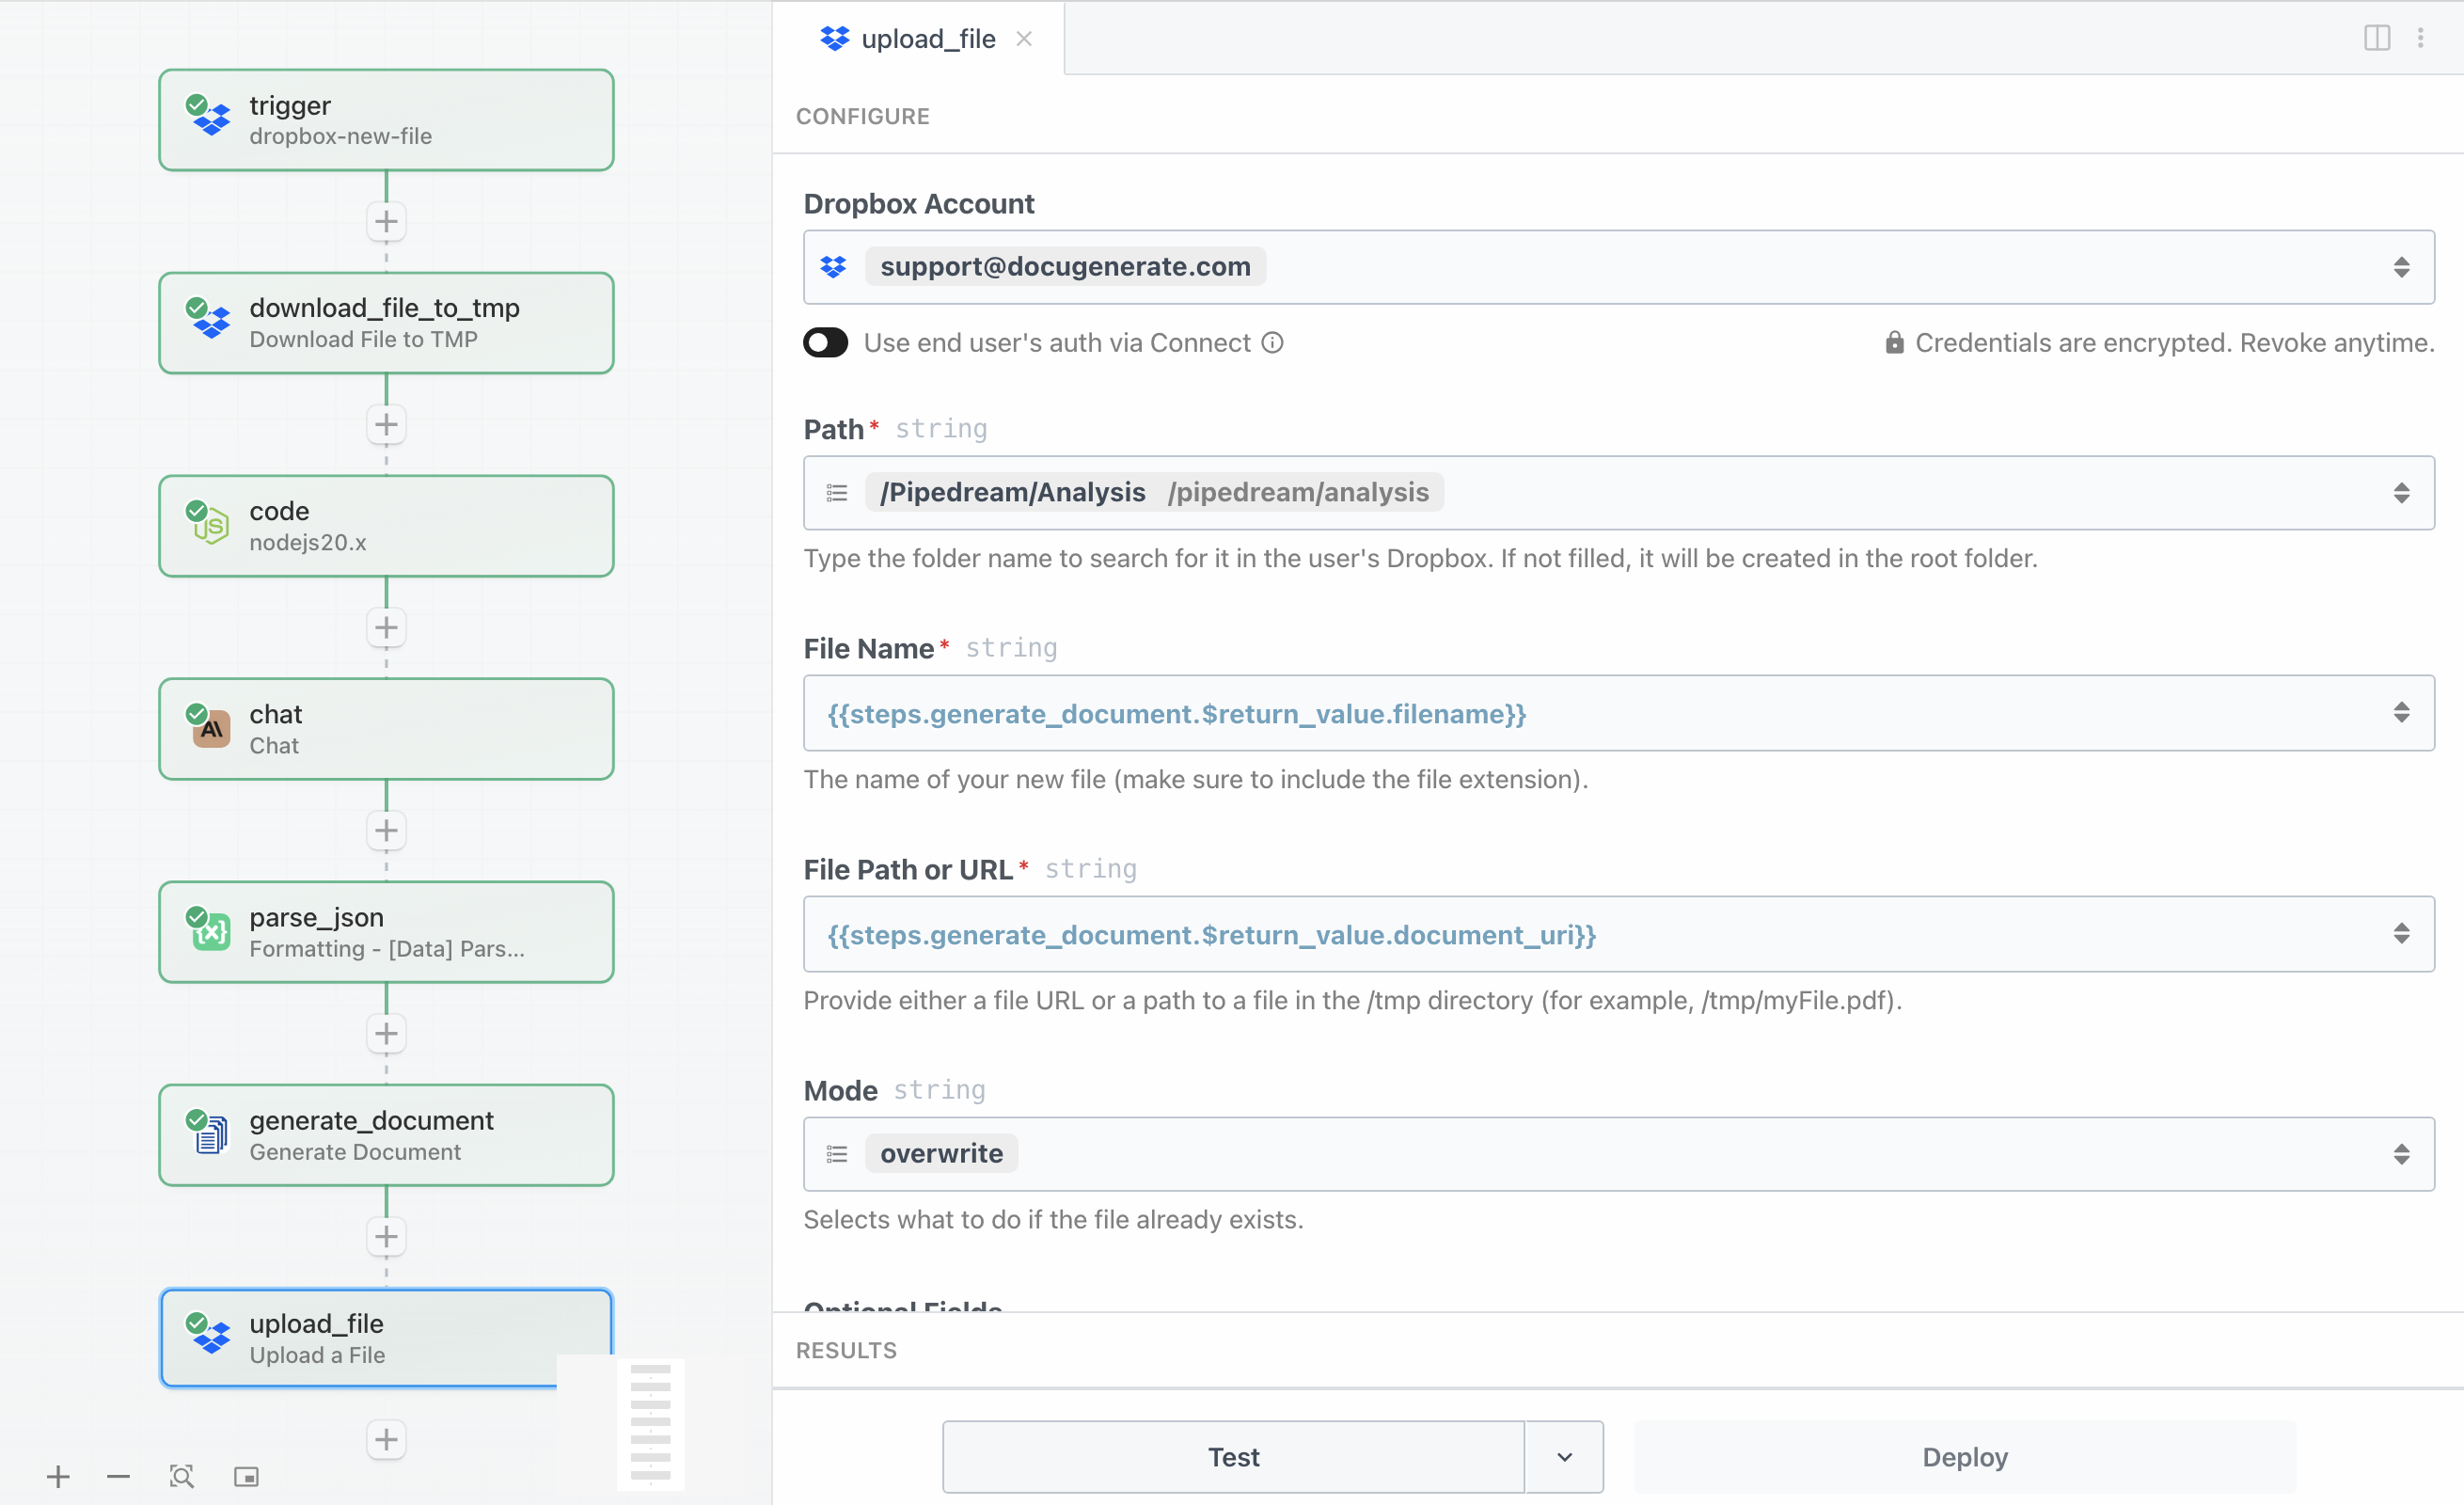The width and height of the screenshot is (2464, 1505).
Task: Open the Dropbox Account selector dropdown
Action: tap(2402, 266)
